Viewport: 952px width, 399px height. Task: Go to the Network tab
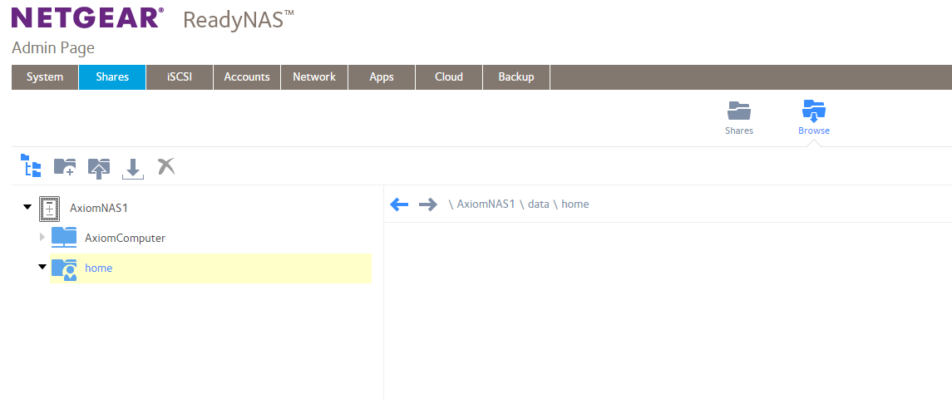(x=314, y=77)
